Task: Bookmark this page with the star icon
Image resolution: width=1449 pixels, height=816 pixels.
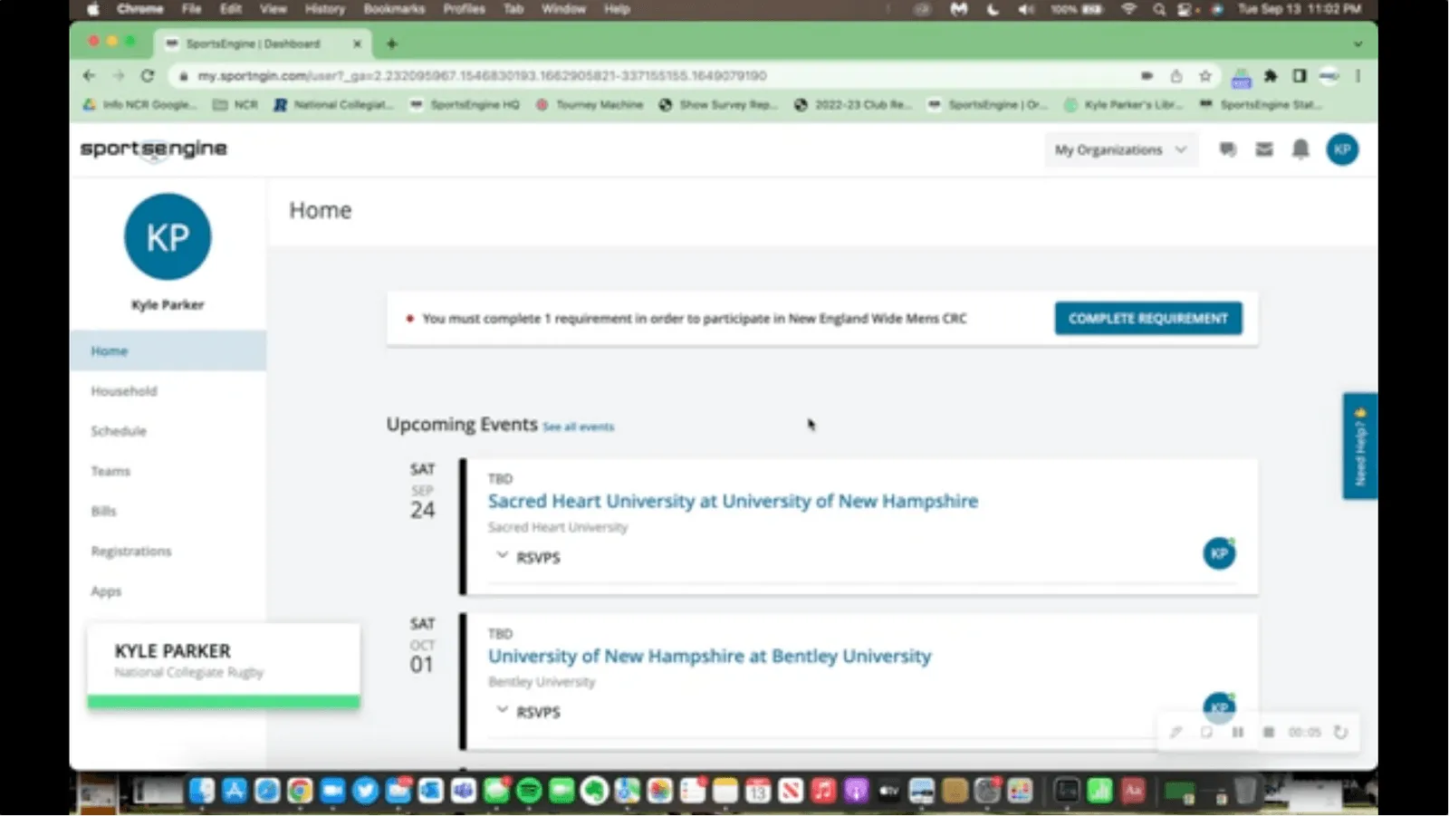Action: pos(1205,76)
